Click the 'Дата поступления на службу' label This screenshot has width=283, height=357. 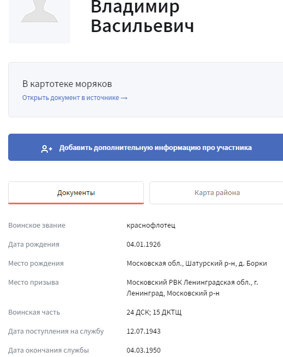click(56, 331)
